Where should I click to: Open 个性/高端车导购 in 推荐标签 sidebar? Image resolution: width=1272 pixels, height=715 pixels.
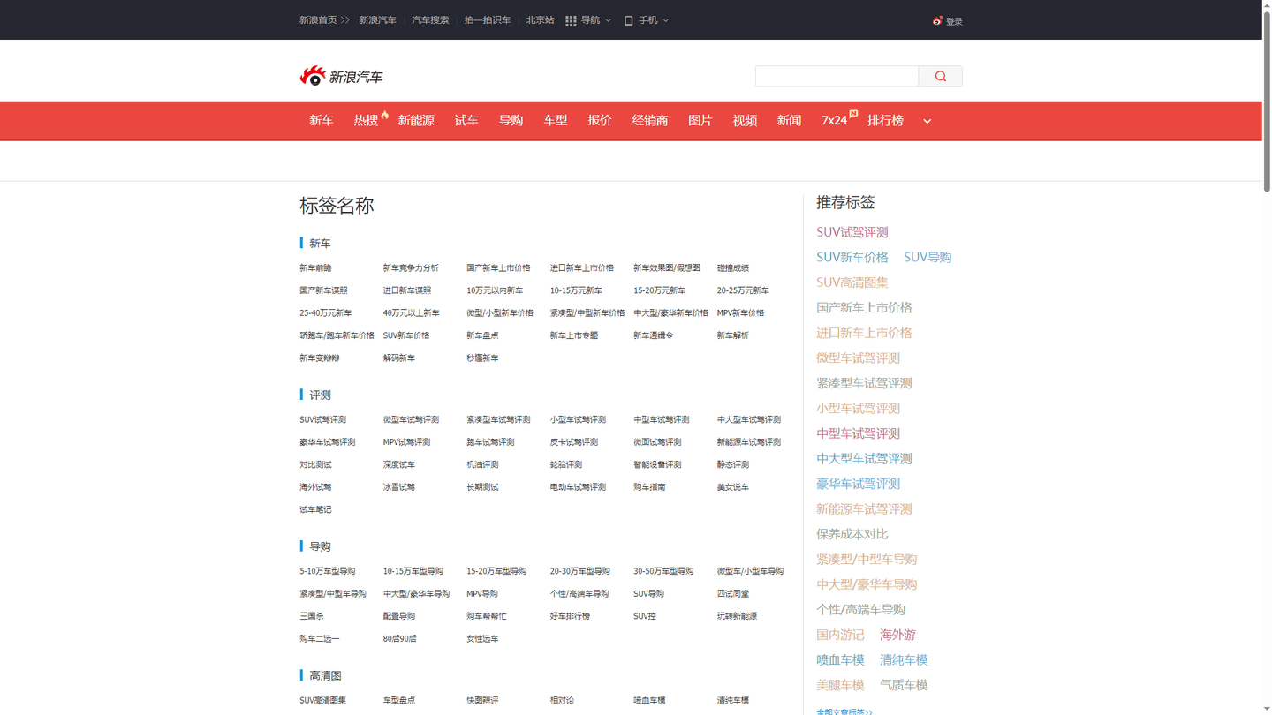tap(860, 610)
